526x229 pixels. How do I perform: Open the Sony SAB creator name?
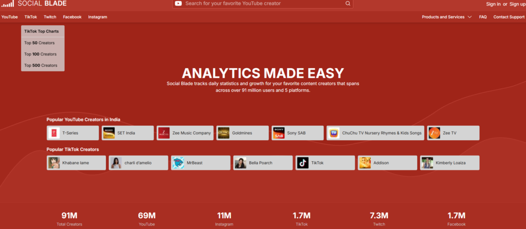click(x=296, y=133)
